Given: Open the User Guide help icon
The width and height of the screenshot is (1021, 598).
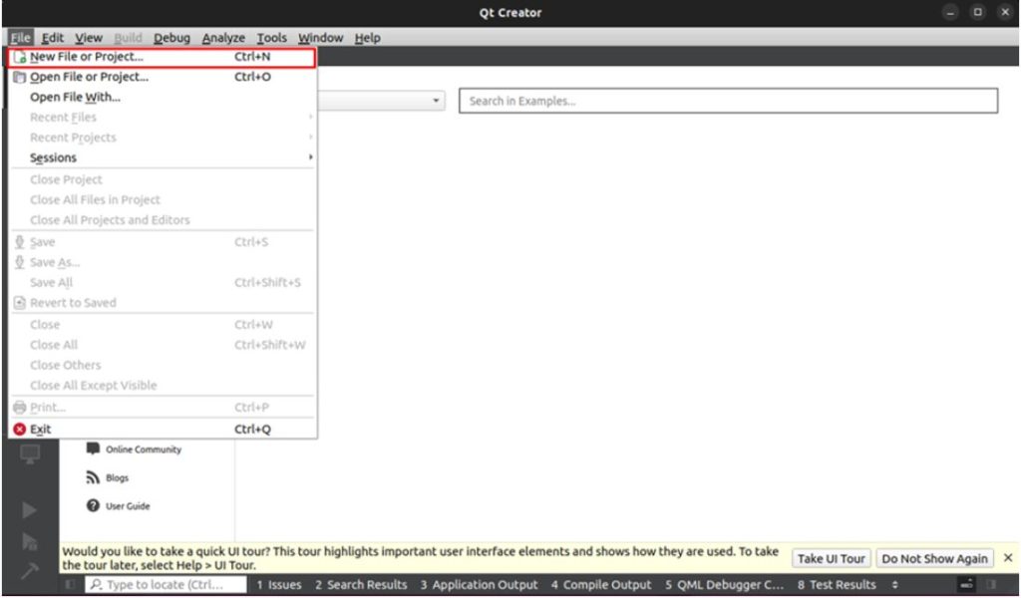Looking at the screenshot, I should [94, 505].
